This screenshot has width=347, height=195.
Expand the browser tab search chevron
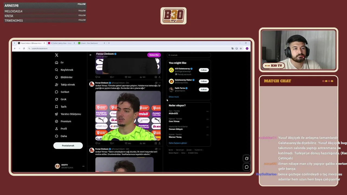point(15,43)
